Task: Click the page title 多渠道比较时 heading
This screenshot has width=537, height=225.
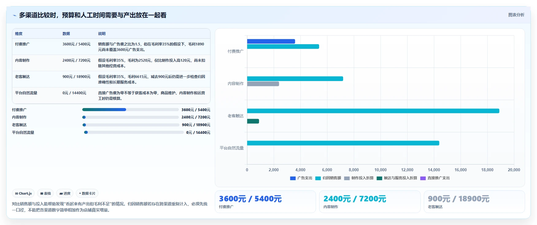Action: [93, 15]
